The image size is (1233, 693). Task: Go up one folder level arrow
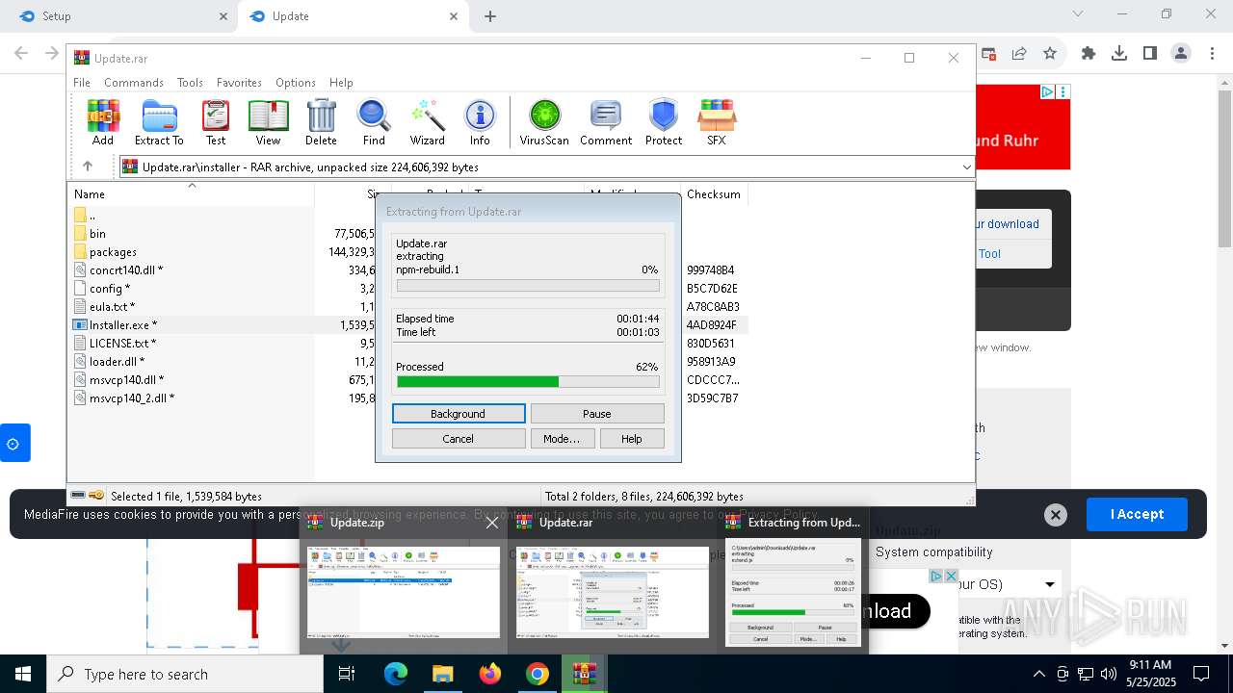pyautogui.click(x=88, y=167)
